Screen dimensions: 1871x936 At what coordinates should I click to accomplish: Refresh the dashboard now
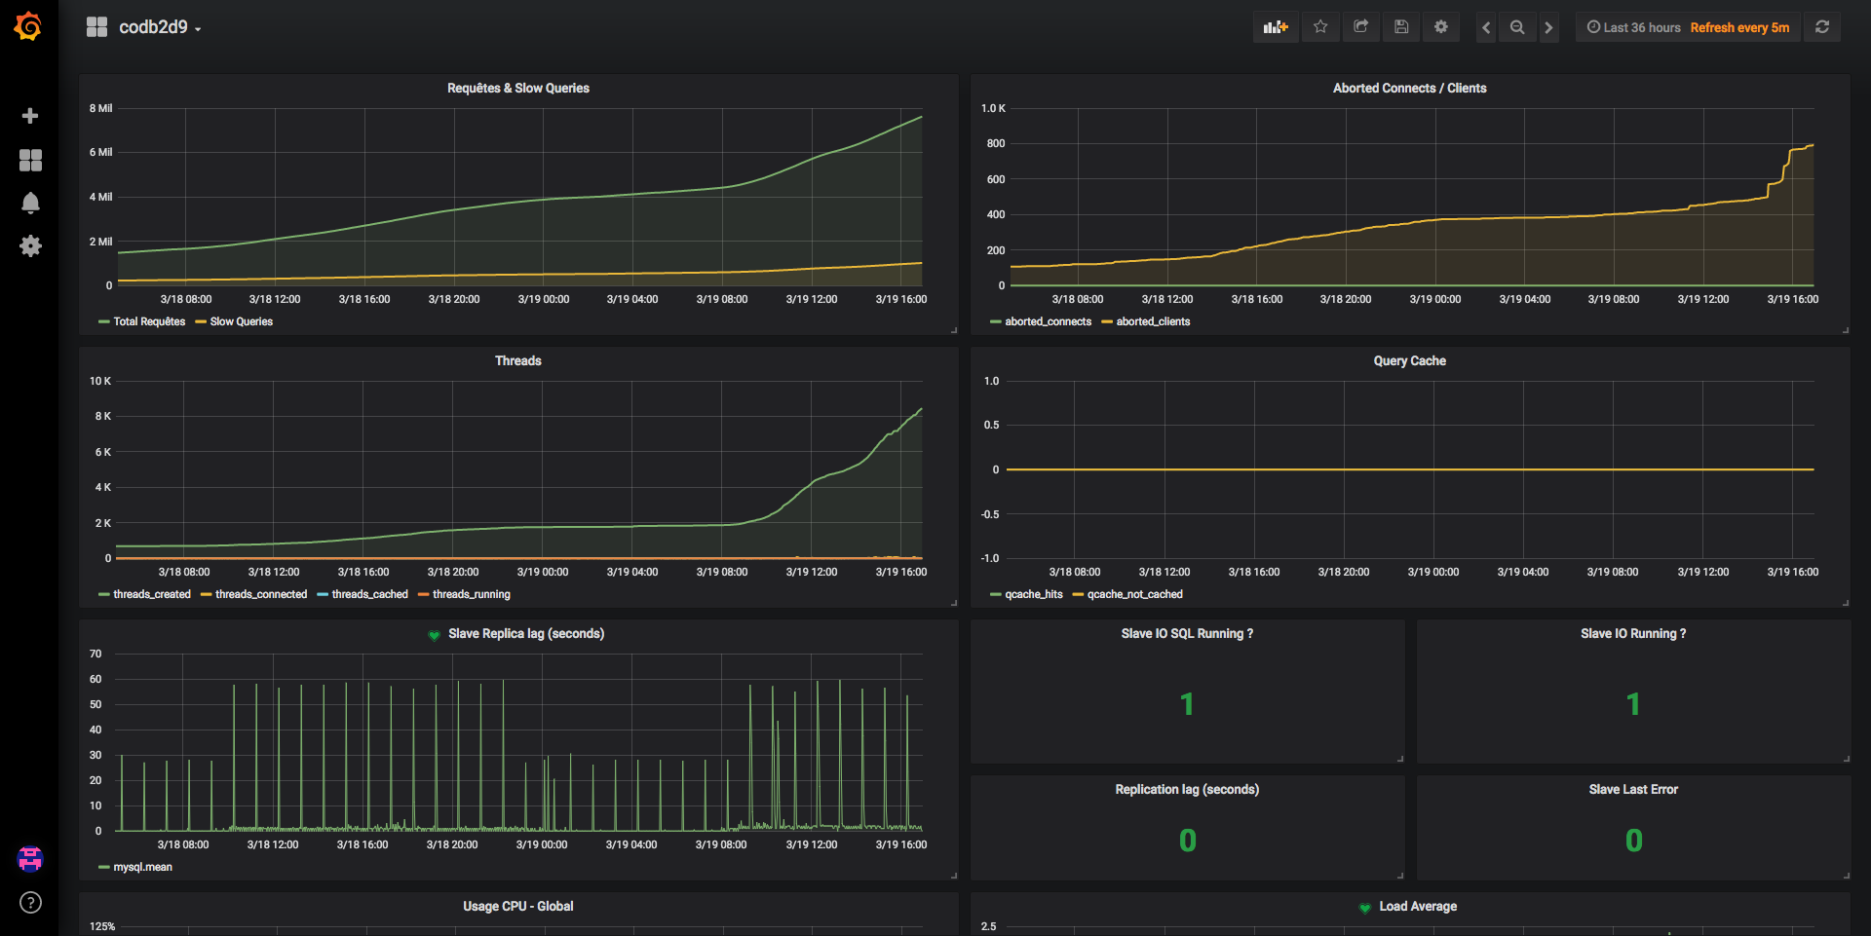coord(1821,27)
